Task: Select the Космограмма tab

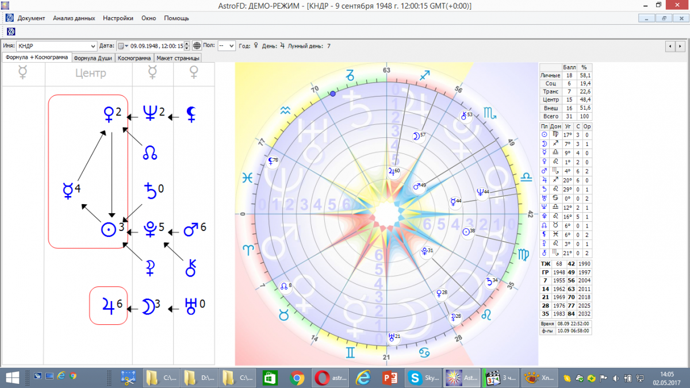Action: coord(135,58)
